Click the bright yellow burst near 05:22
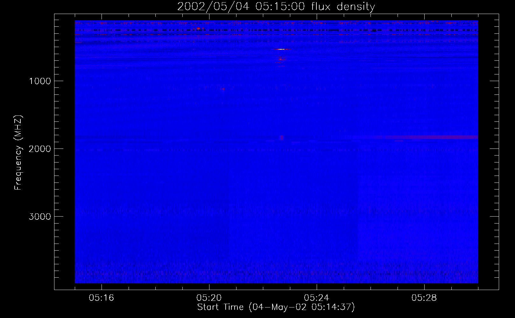 [x=281, y=49]
